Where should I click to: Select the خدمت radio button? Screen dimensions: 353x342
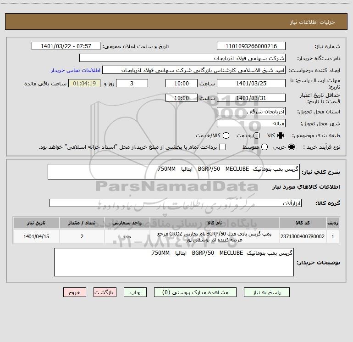click(x=257, y=135)
